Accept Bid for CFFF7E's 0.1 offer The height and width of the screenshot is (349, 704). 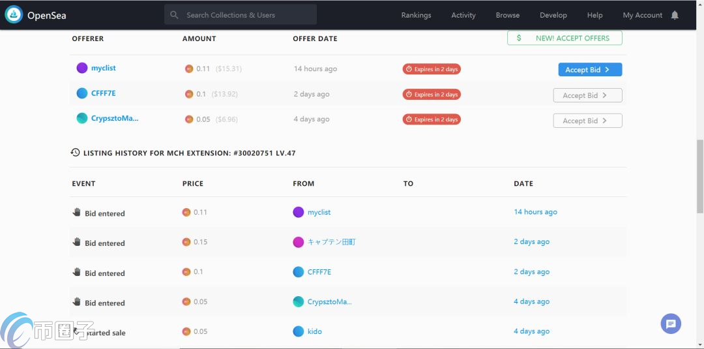pos(587,95)
